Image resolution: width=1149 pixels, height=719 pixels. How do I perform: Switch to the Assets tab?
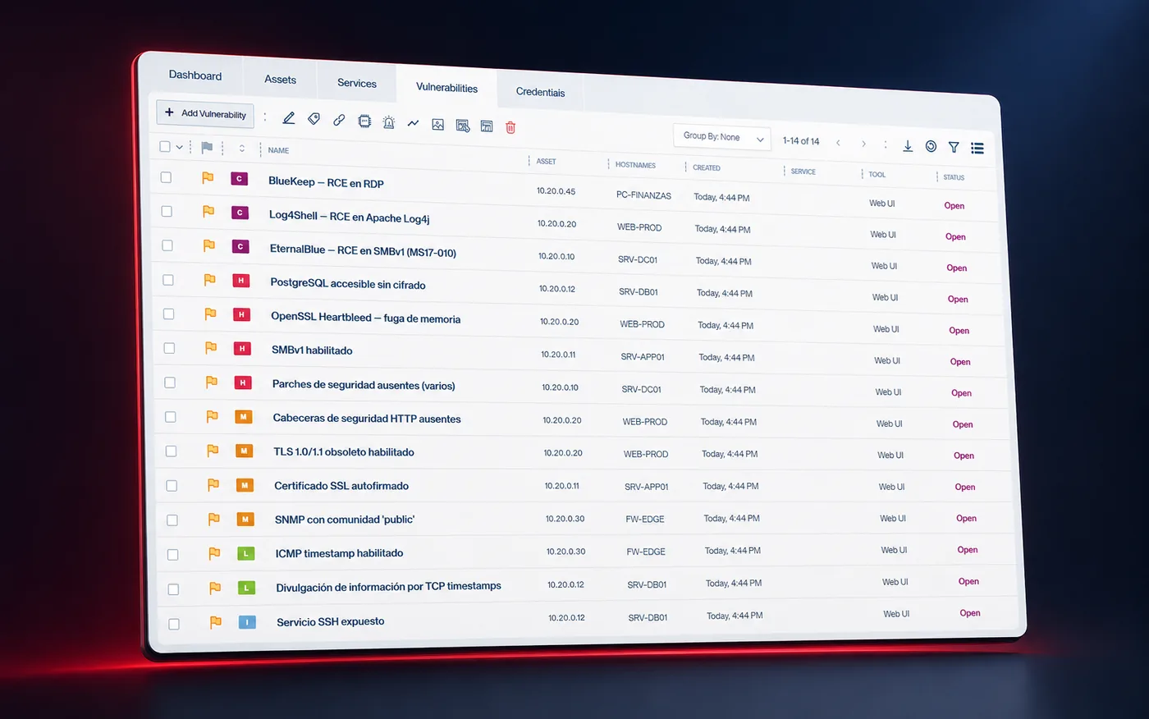280,80
